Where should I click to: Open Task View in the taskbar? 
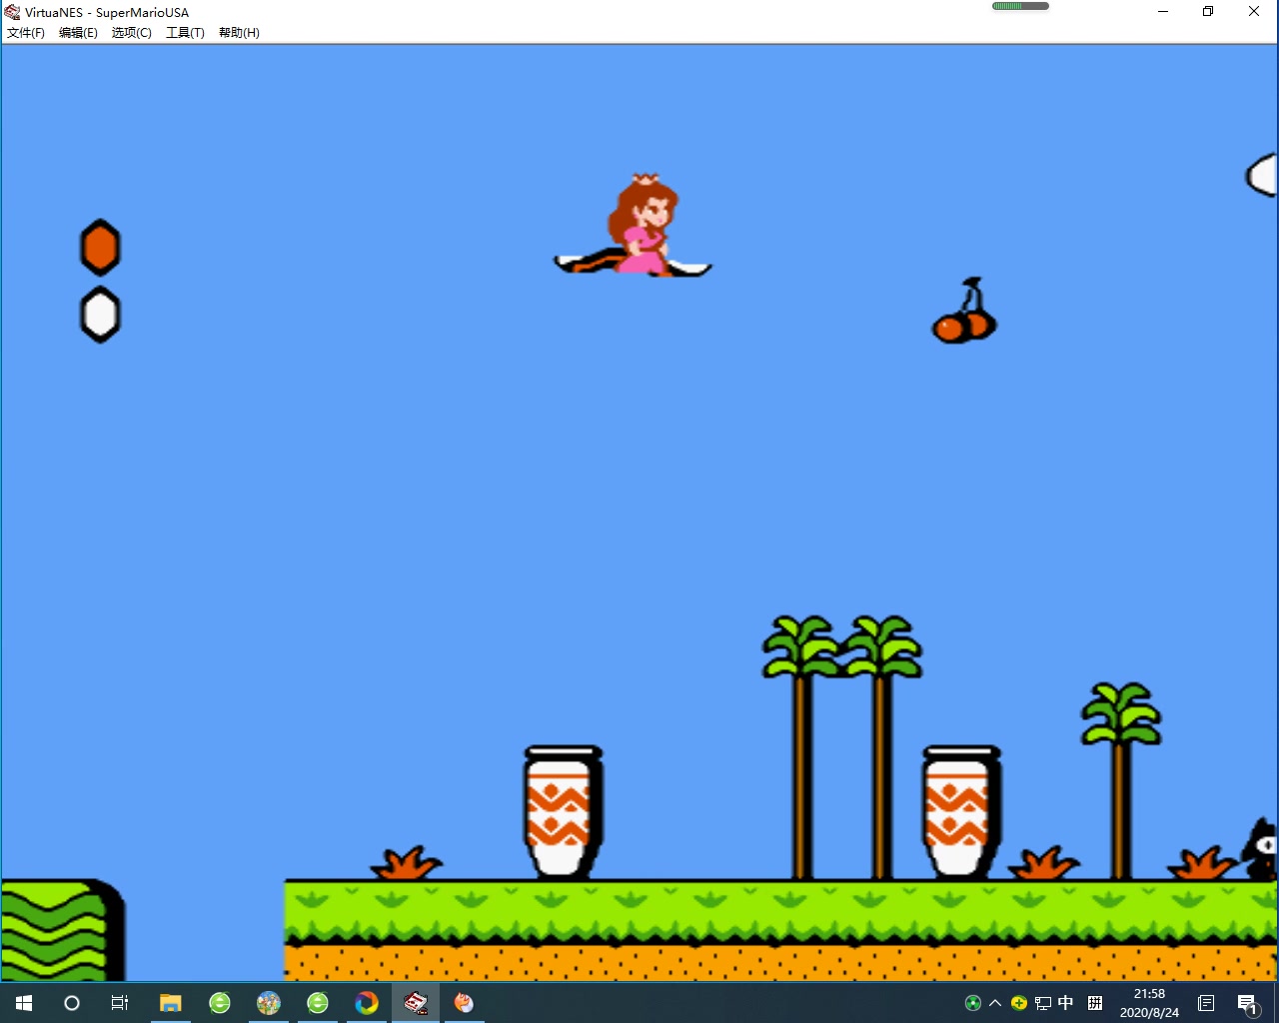120,1003
